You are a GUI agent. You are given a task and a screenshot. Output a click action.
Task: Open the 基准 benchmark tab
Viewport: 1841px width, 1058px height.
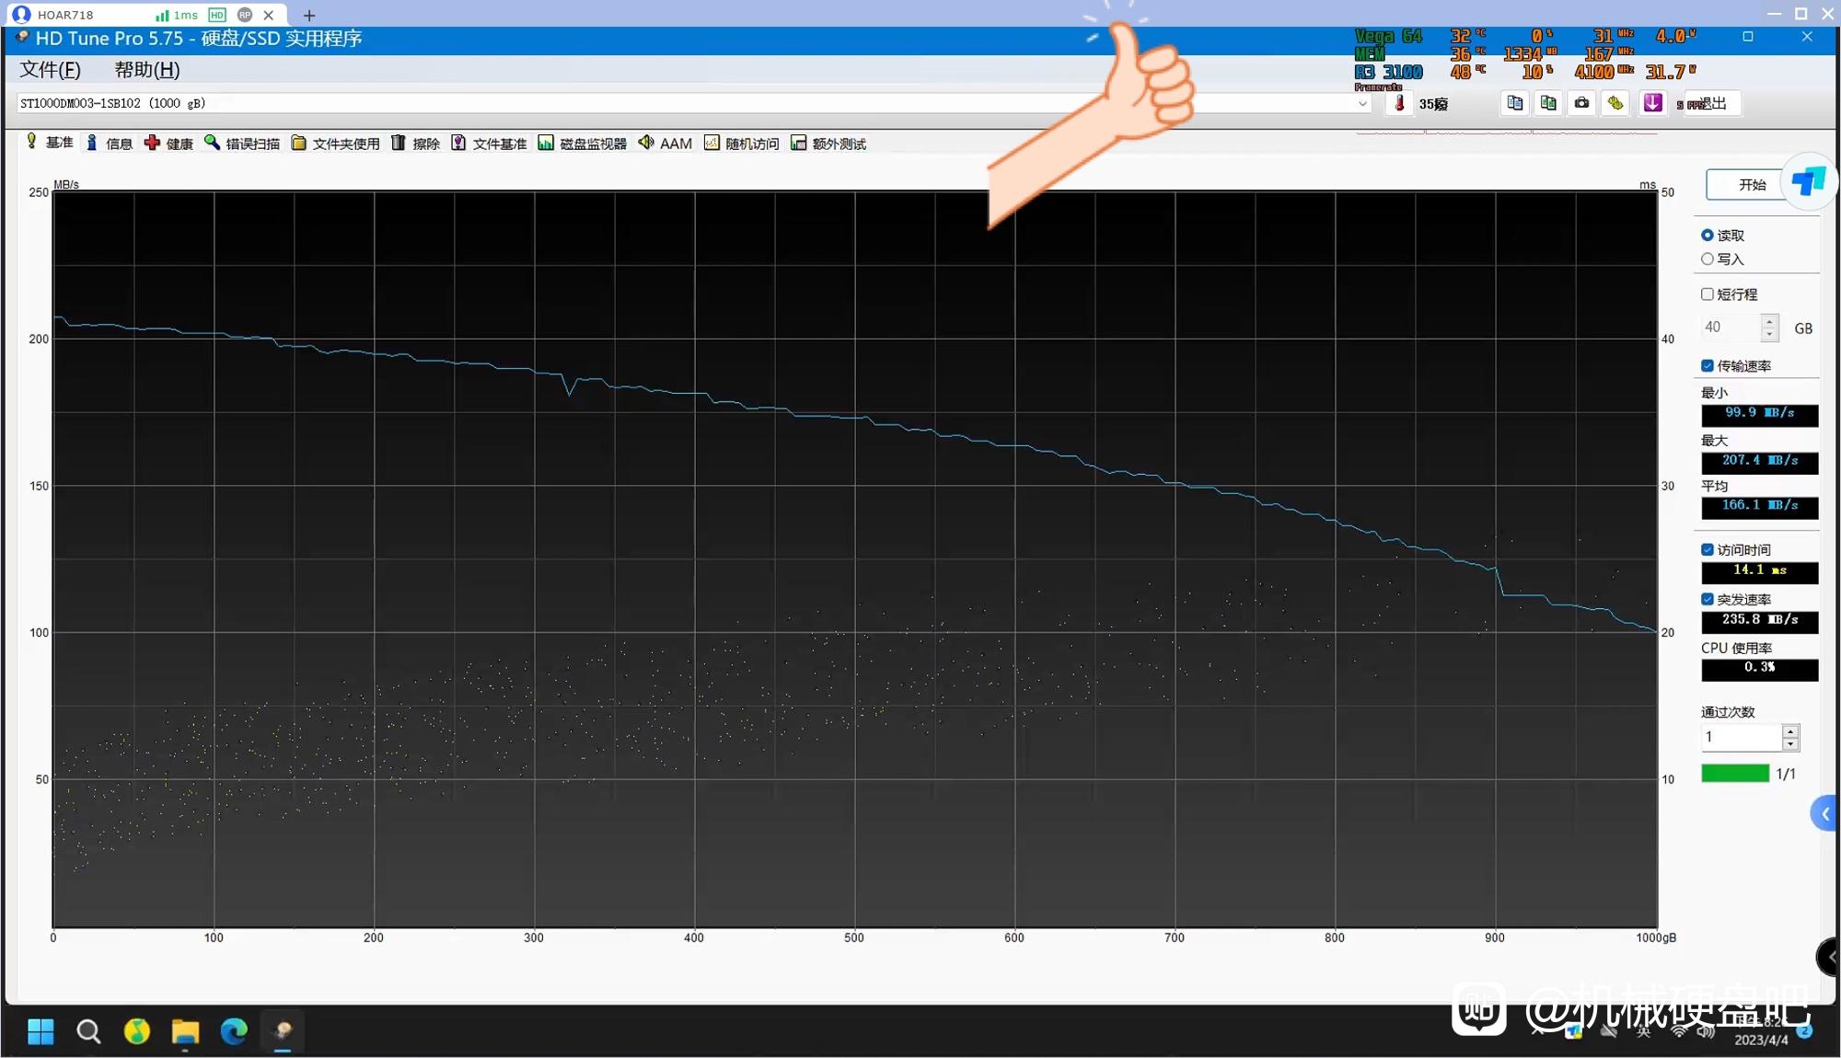tap(50, 143)
